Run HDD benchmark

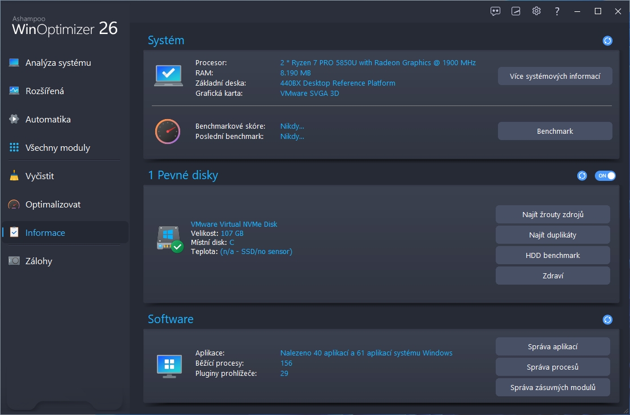552,255
